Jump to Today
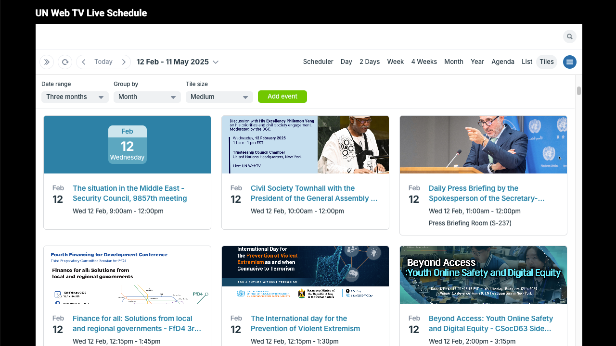Screen dimensions: 616x346 tap(103, 62)
